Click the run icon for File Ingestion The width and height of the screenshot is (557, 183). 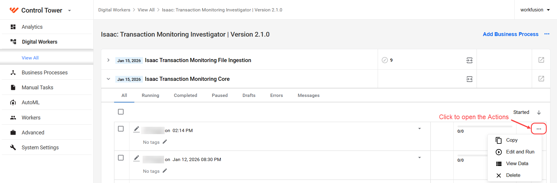click(470, 60)
